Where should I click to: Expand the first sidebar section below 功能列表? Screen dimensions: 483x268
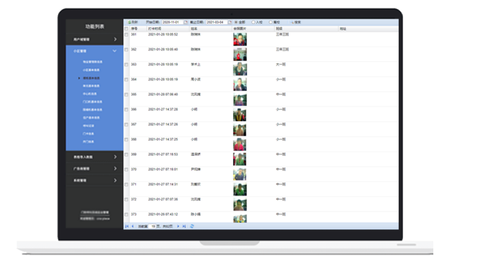[95, 39]
